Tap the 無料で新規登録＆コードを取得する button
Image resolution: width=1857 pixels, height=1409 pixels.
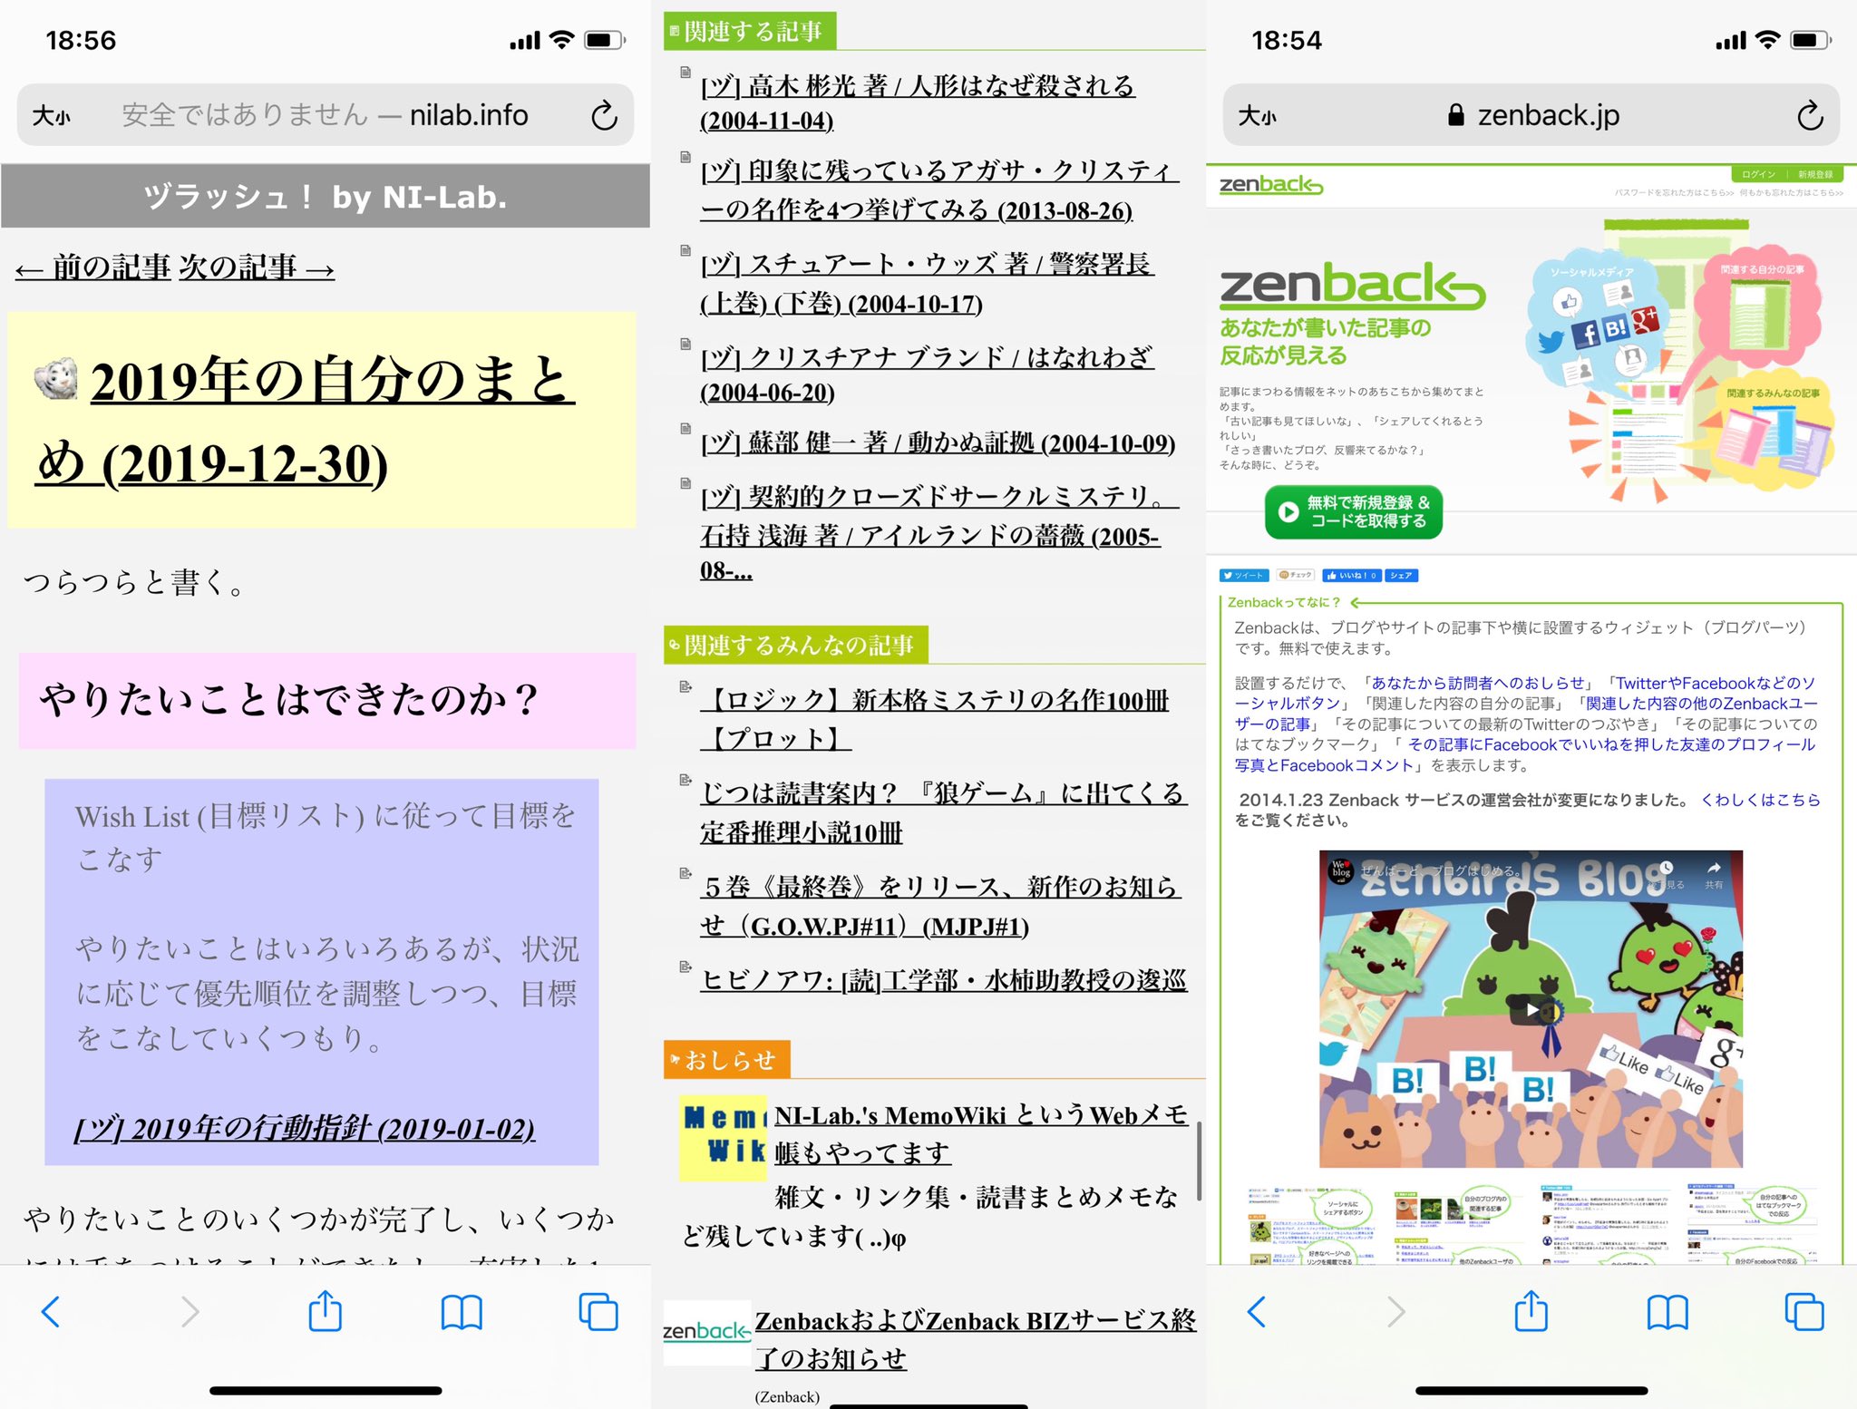click(1353, 512)
